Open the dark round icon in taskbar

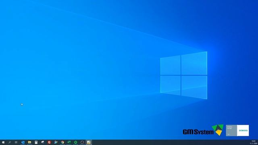click(82, 142)
